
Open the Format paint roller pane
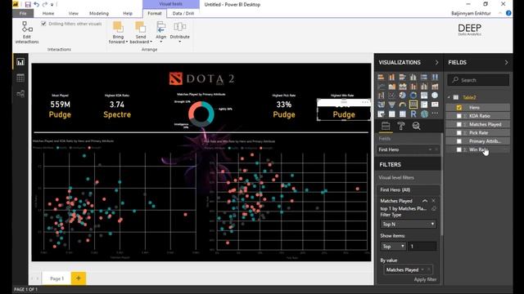[x=400, y=126]
